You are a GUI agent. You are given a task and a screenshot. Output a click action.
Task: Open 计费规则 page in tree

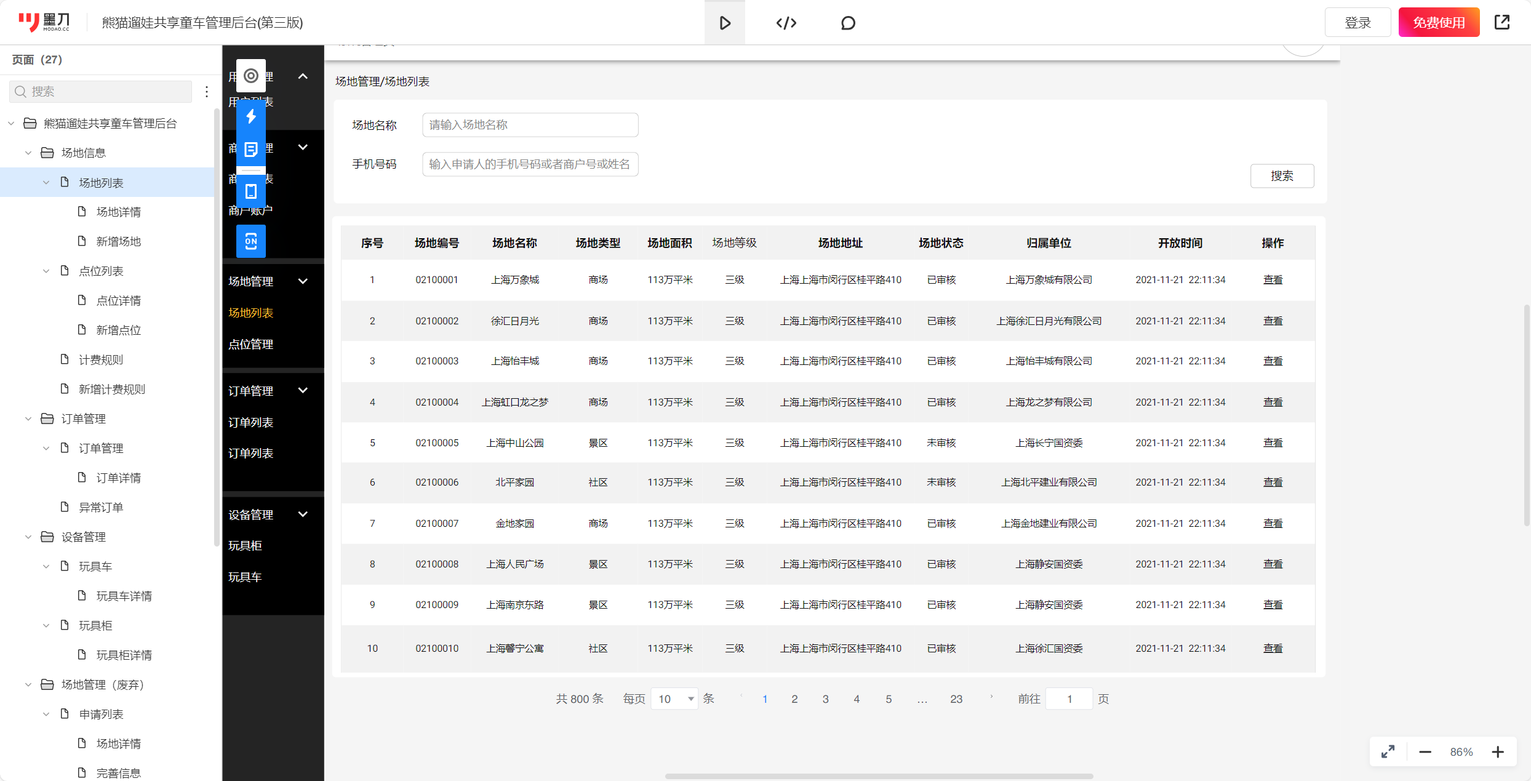pyautogui.click(x=101, y=359)
